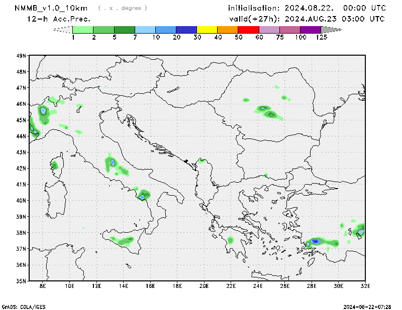Click the dark blue 20–30 legend swatch
Image resolution: width=402 pixels, height=310 pixels.
[x=186, y=30]
